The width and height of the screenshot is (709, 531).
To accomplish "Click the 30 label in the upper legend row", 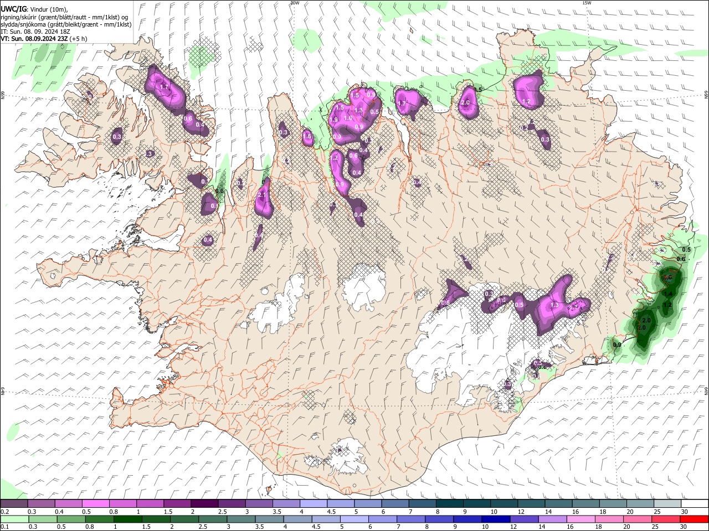I will tap(685, 512).
